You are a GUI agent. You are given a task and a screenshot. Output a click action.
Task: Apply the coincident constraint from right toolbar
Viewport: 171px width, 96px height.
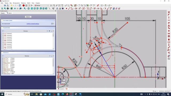coord(169,12)
